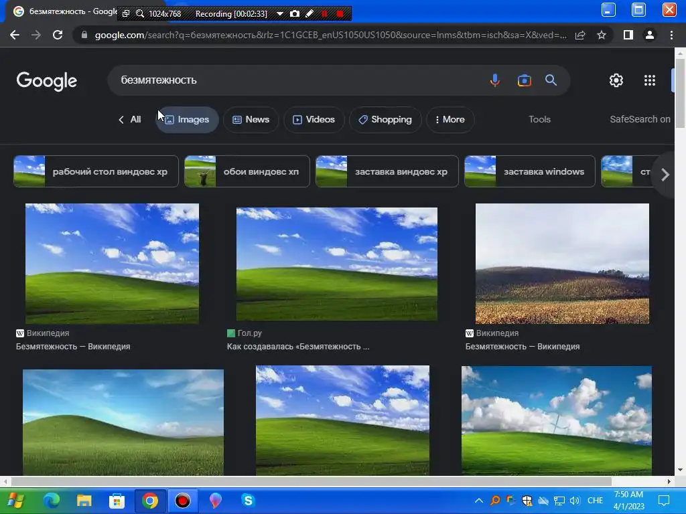Open the screen recorder taskbar icon
The width and height of the screenshot is (686, 514).
pos(182,501)
